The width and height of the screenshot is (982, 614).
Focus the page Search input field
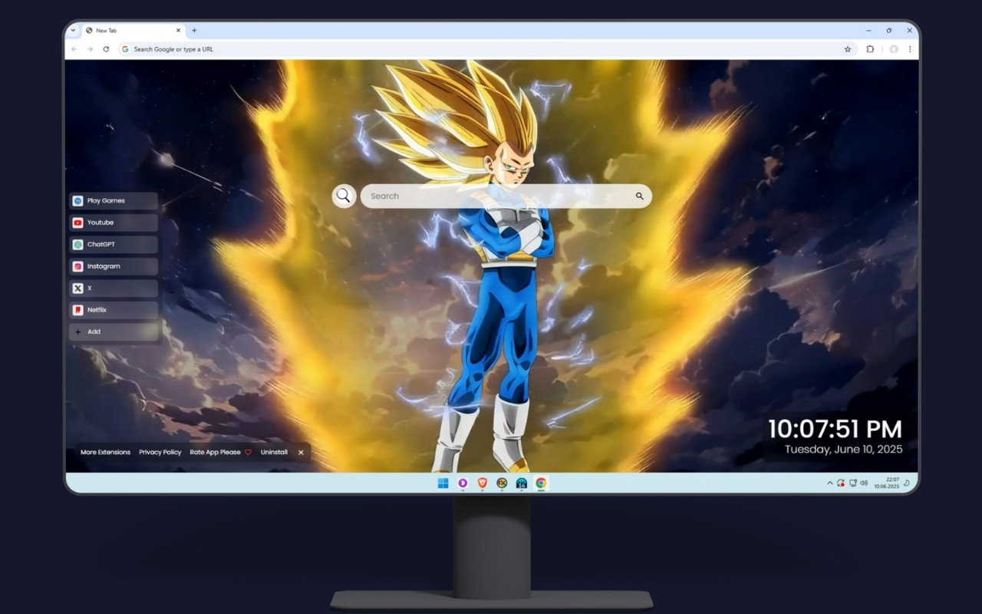pos(506,196)
